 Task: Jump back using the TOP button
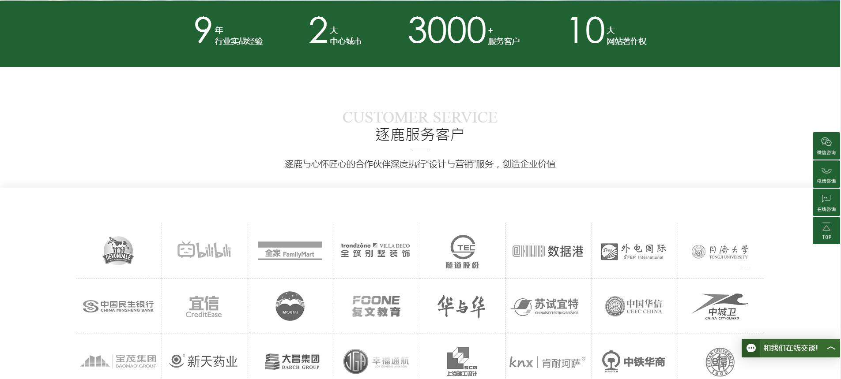pyautogui.click(x=826, y=230)
